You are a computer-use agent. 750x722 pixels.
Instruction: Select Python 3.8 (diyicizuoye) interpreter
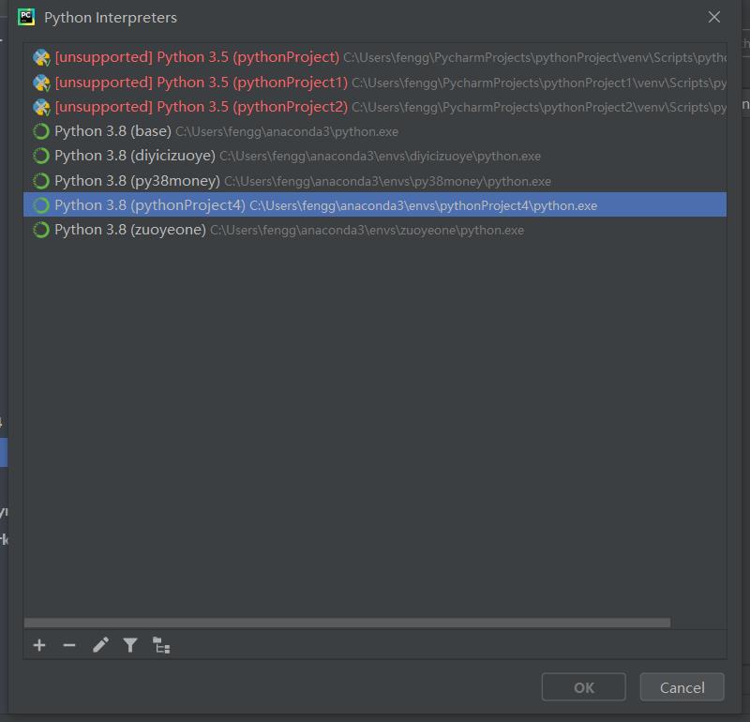tap(375, 156)
